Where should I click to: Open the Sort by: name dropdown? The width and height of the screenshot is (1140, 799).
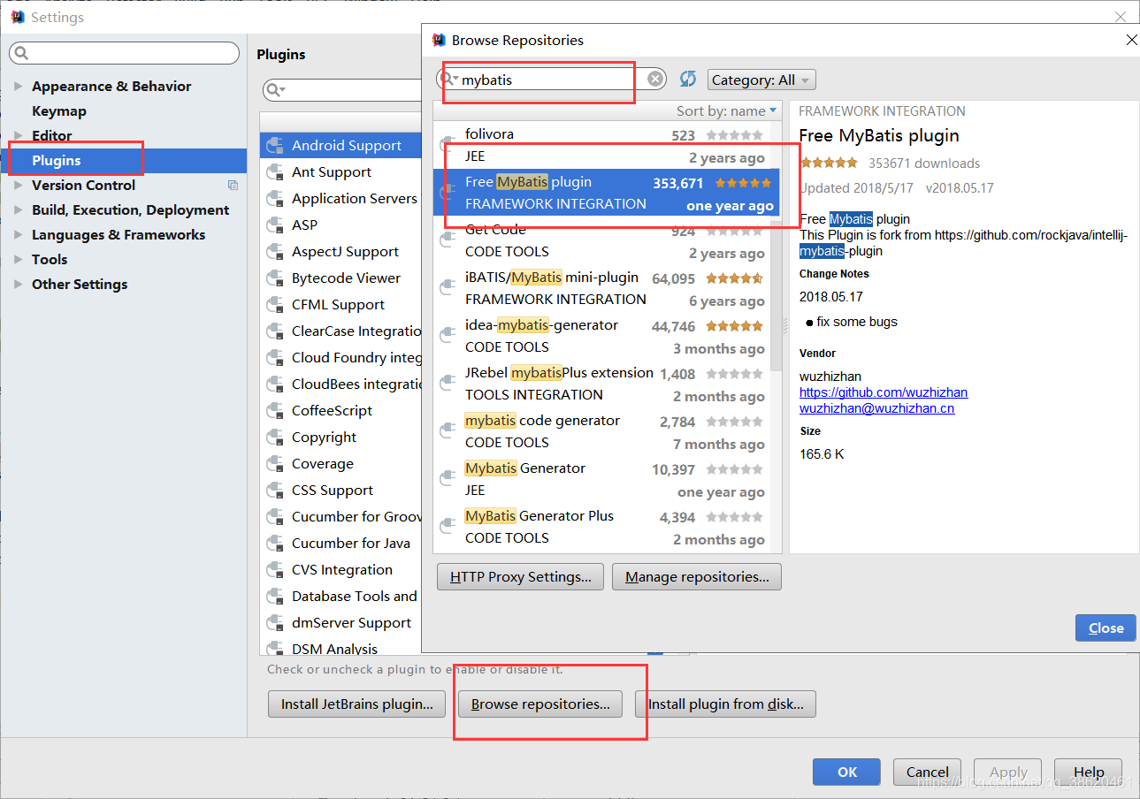tap(726, 110)
